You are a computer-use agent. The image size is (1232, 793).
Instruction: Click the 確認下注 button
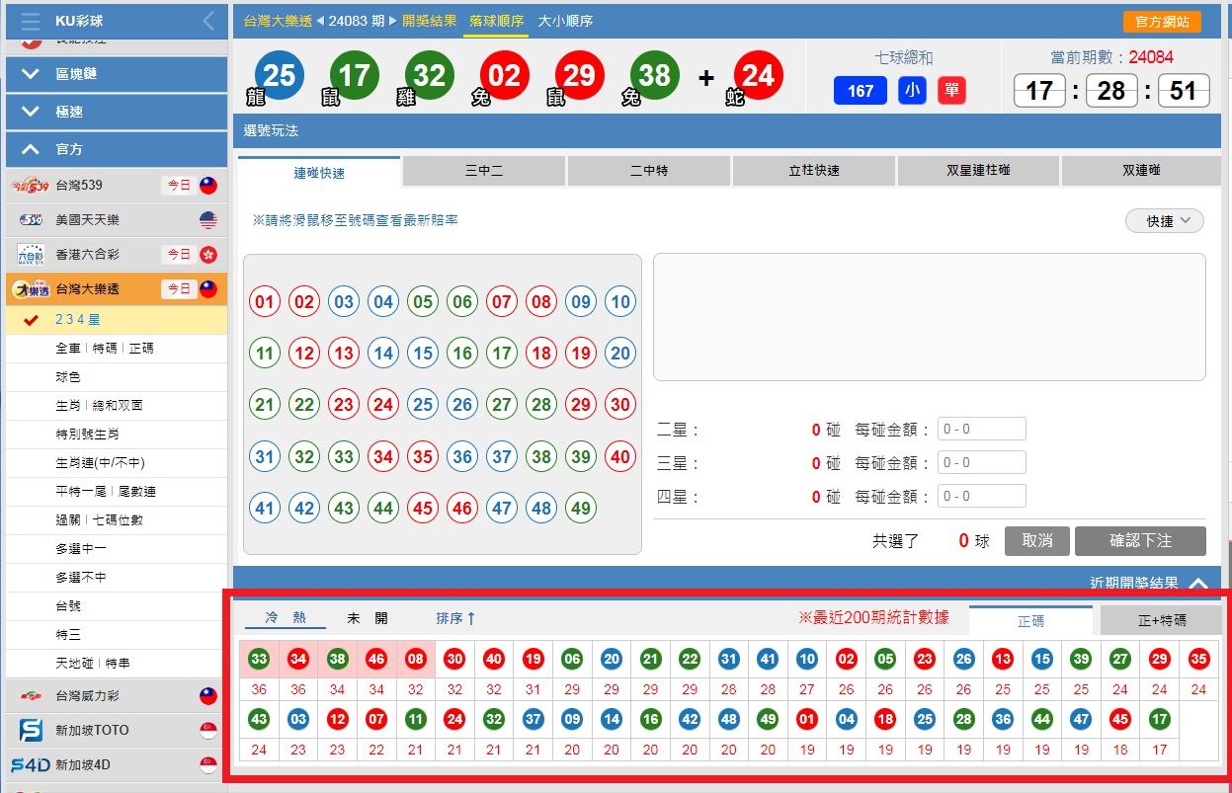1140,541
